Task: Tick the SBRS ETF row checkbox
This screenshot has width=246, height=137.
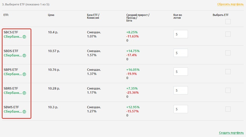Action: [228, 90]
